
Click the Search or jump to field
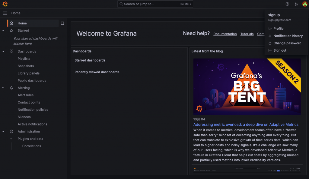pyautogui.click(x=155, y=4)
